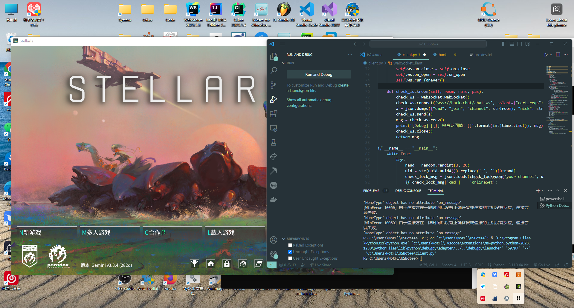This screenshot has height=308, width=574.
Task: Open the Search view in VS Code sidebar
Action: point(274,71)
